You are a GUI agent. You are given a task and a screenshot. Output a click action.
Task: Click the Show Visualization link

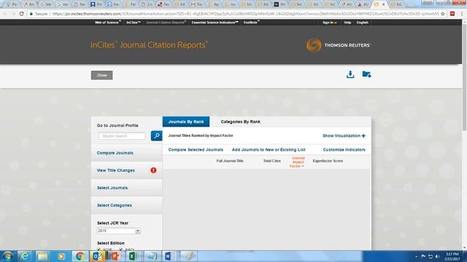coord(341,136)
